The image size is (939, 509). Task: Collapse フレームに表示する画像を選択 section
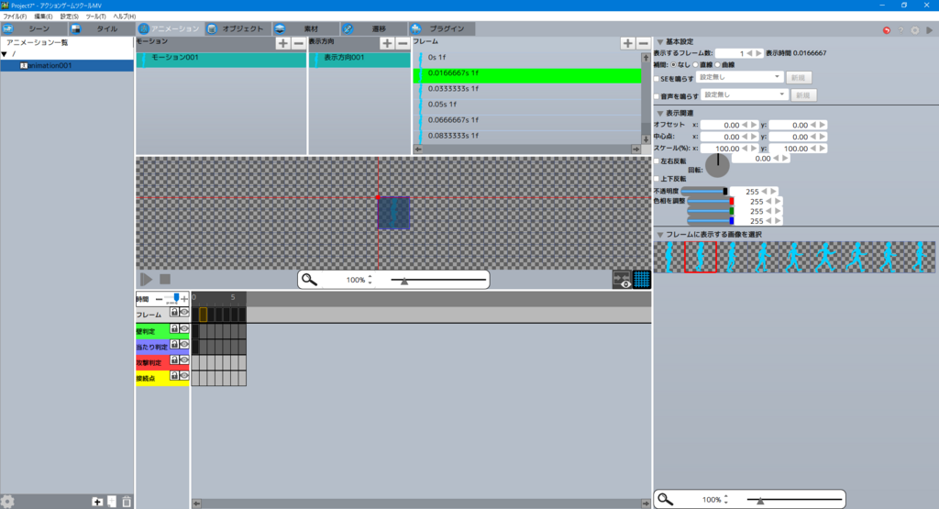click(x=660, y=235)
